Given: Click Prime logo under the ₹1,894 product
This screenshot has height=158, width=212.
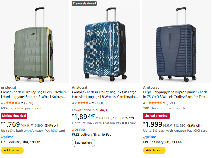Looking at the screenshot, I should tap(79, 130).
